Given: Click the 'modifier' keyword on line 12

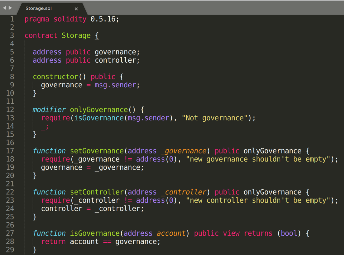Looking at the screenshot, I should [x=49, y=110].
